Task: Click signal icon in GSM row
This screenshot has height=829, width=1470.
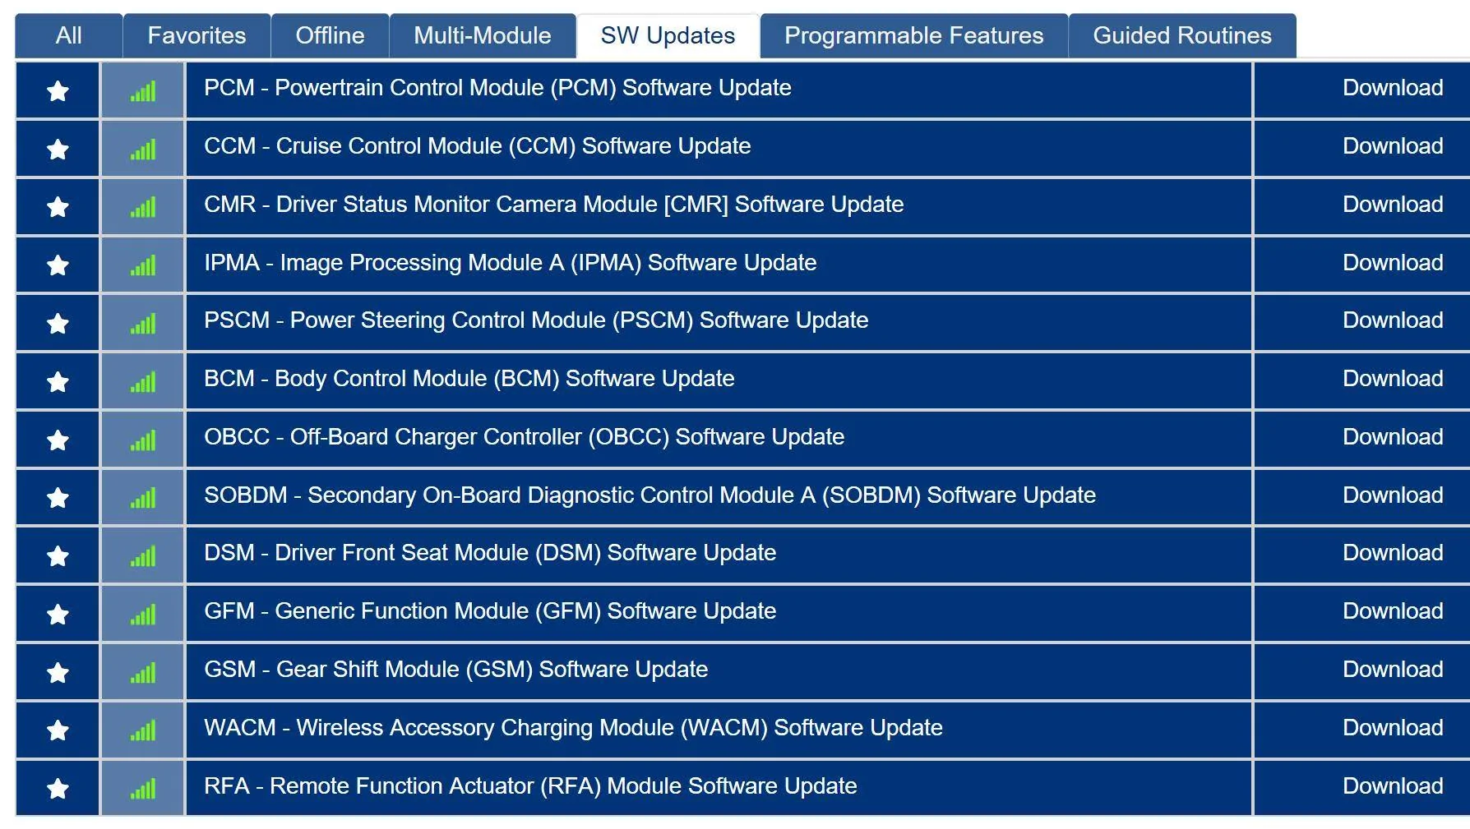Action: point(143,673)
